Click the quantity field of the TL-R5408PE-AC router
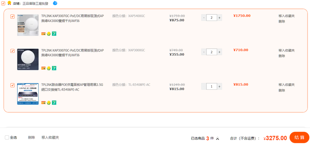310x145 pixels. (212, 86)
